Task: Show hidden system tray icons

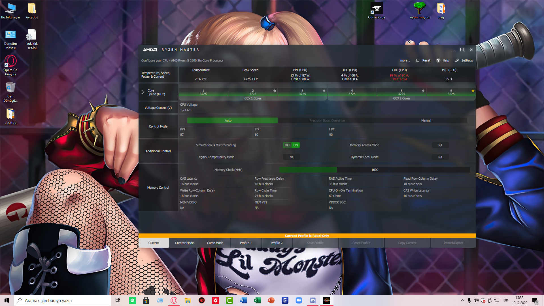Action: coord(463,300)
